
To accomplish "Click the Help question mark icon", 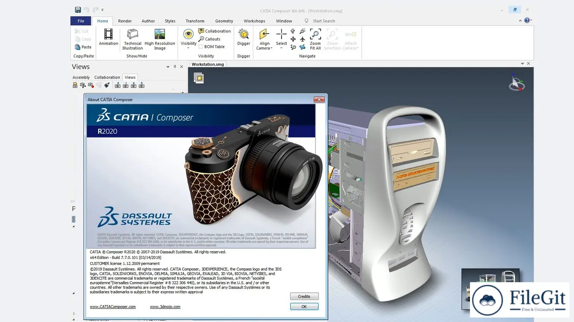I will click(527, 21).
